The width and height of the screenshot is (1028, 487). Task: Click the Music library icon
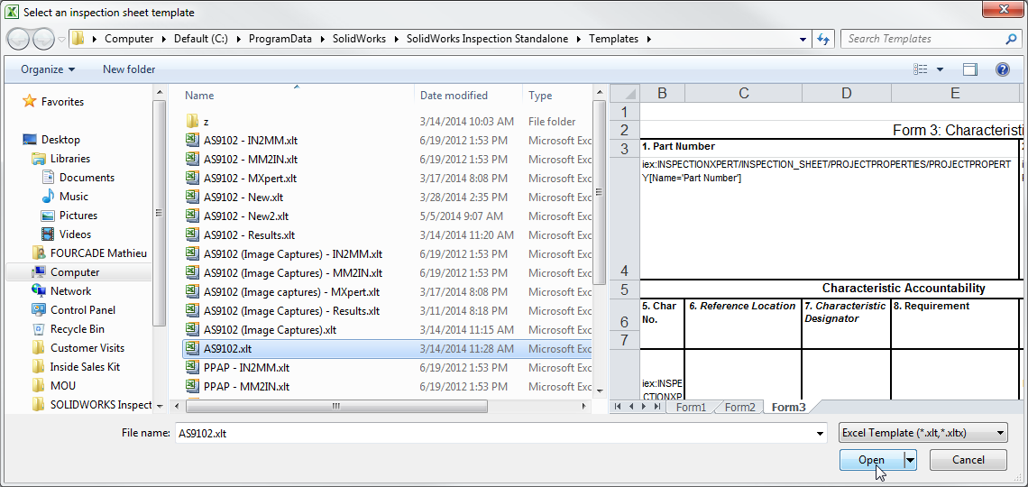pyautogui.click(x=48, y=197)
